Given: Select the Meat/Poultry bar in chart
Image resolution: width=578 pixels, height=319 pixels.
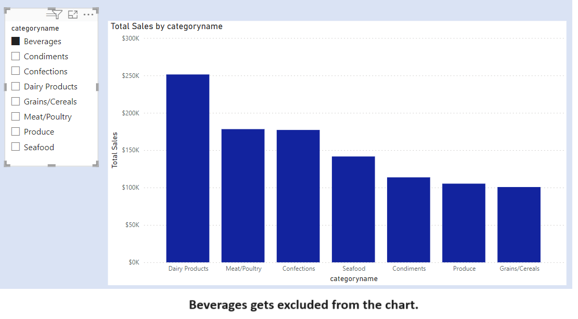Looking at the screenshot, I should [243, 195].
